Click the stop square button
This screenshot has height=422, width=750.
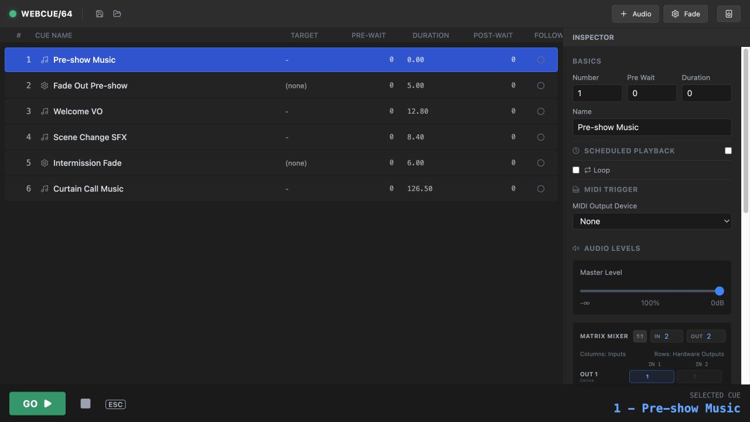click(86, 403)
